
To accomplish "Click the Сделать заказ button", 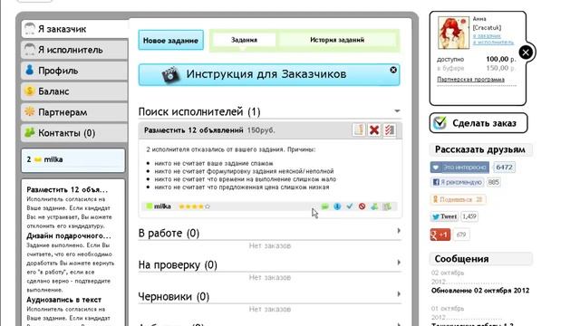I will pyautogui.click(x=478, y=123).
